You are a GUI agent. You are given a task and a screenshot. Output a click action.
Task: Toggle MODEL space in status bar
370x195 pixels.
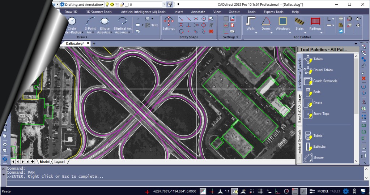[323, 191]
